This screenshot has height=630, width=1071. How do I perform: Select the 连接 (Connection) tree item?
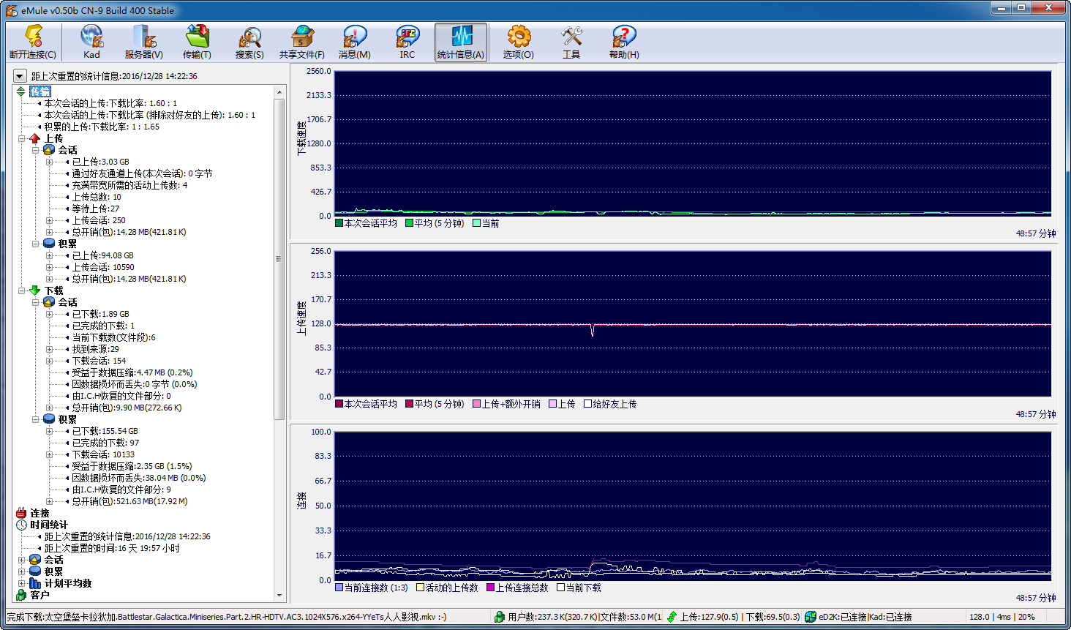click(x=40, y=513)
